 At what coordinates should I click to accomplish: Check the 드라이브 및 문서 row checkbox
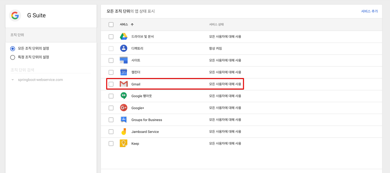click(x=111, y=36)
